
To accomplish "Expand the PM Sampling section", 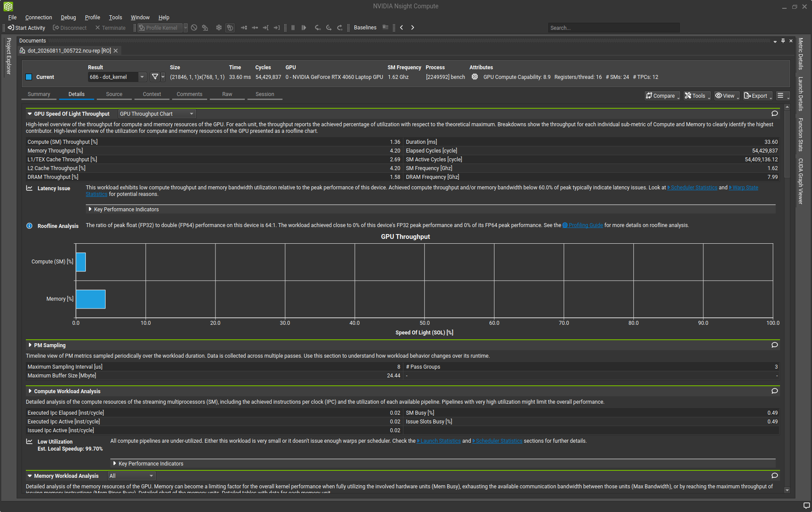I will (30, 345).
